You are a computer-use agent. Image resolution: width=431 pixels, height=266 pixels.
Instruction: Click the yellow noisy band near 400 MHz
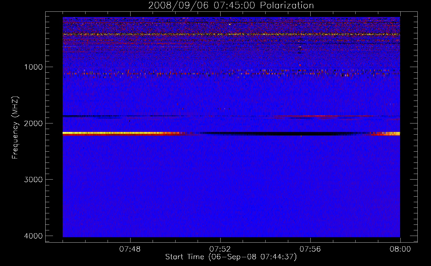(x=231, y=34)
